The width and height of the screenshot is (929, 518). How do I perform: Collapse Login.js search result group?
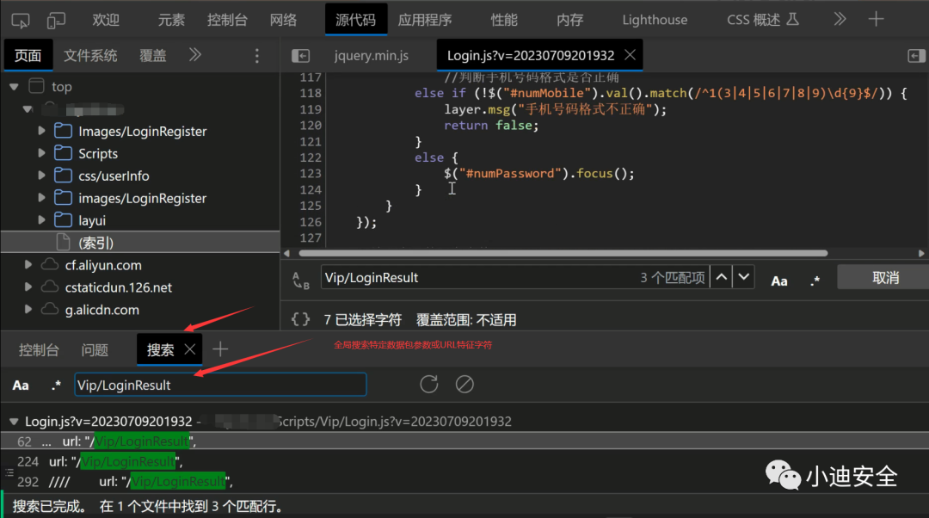(14, 422)
